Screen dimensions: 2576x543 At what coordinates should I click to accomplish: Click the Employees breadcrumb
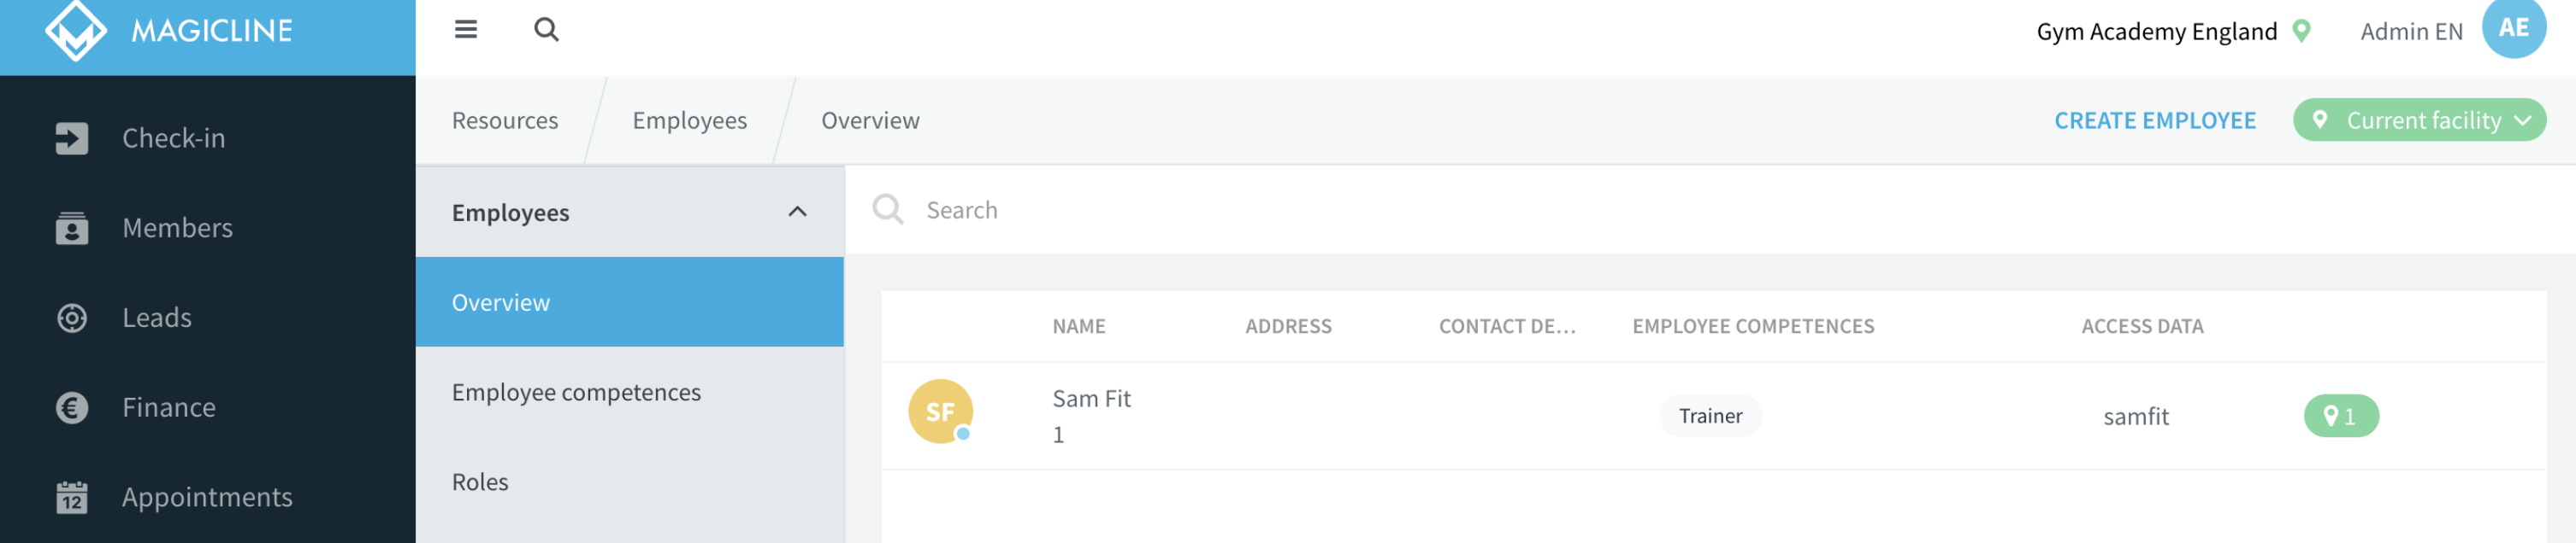coord(689,120)
